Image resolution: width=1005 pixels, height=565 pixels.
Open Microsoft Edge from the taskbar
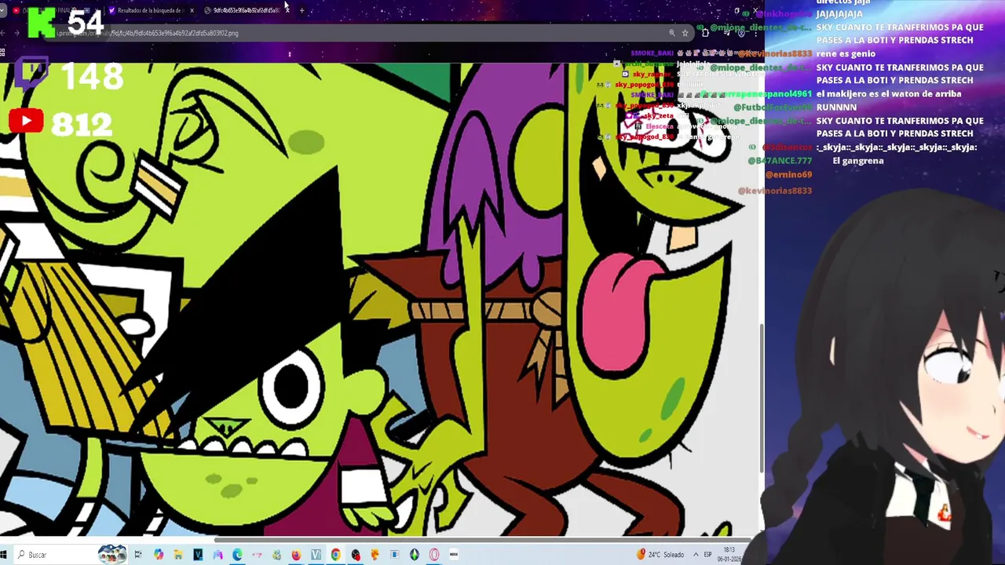click(237, 555)
